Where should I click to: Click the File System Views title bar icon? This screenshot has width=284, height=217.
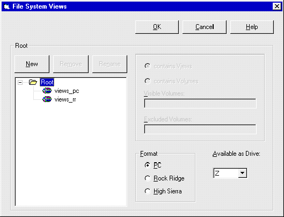click(x=7, y=6)
